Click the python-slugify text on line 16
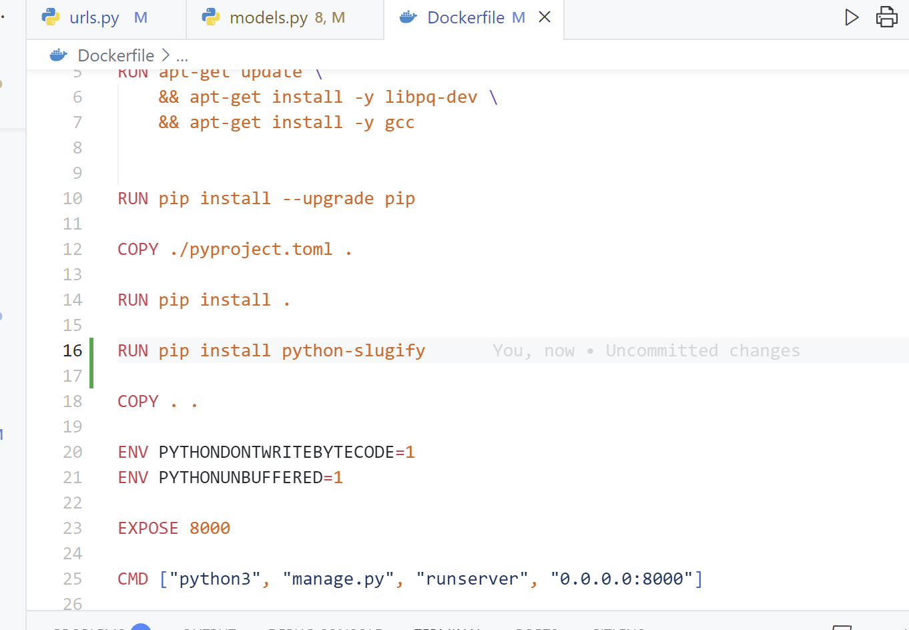The image size is (909, 630). [x=353, y=351]
